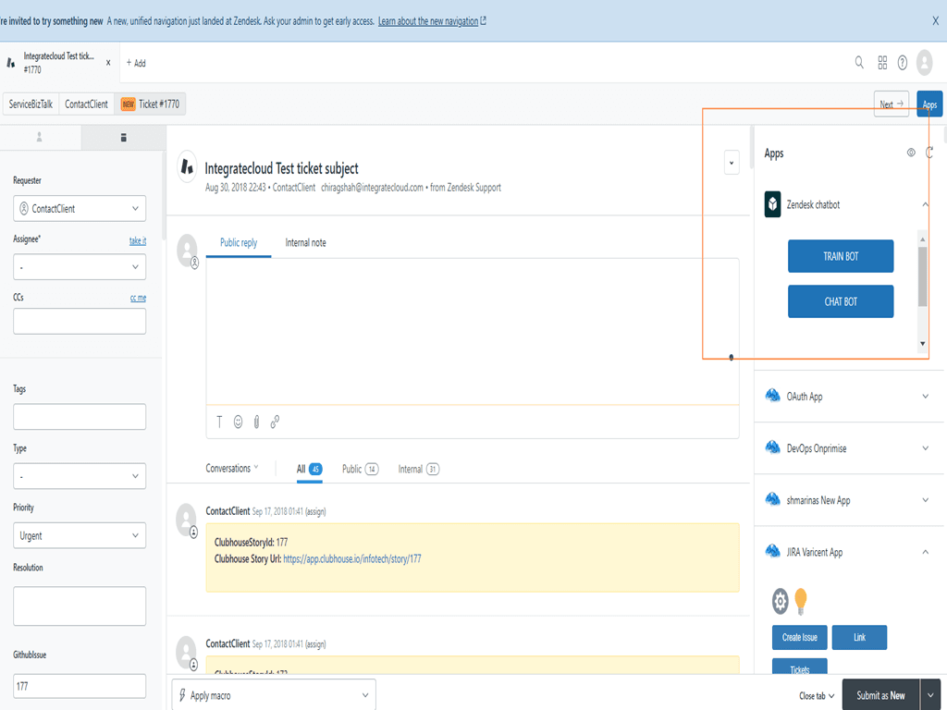Select the Internal note tab
The image size is (947, 710).
coord(305,243)
